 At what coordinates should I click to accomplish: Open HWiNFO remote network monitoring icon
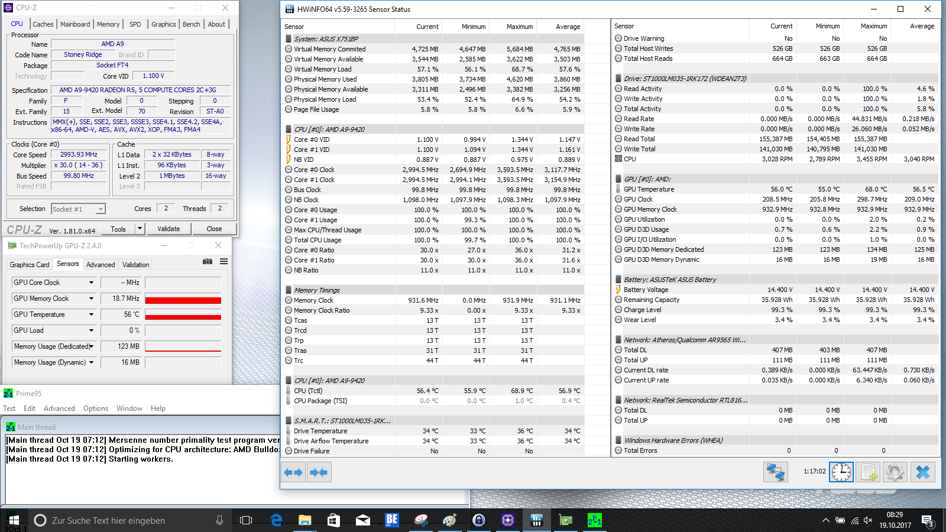775,472
